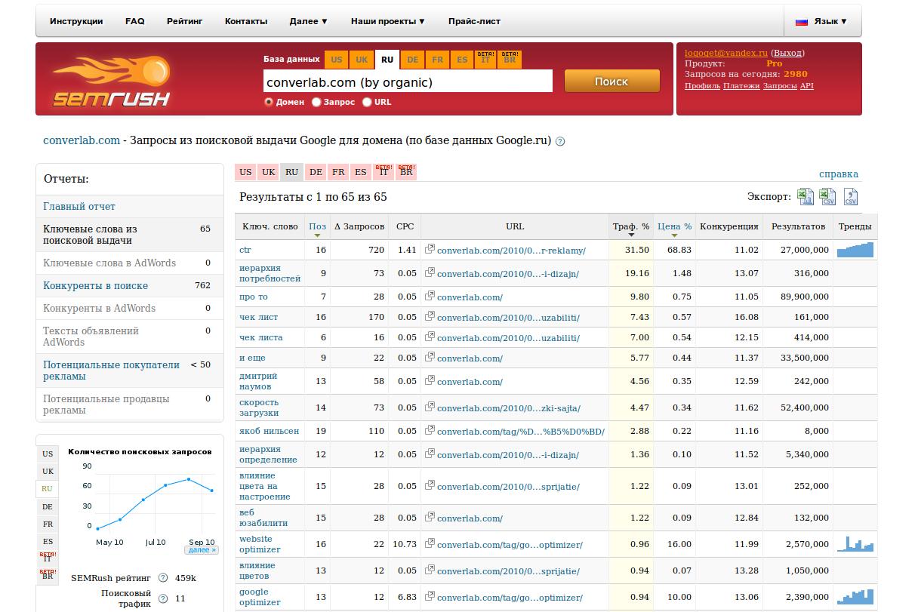Open Главный отчет report
Viewport: 918px width, 612px height.
(x=79, y=206)
